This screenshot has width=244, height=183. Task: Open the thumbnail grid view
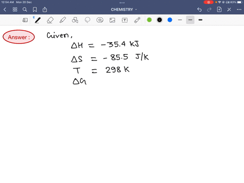pyautogui.click(x=15, y=10)
